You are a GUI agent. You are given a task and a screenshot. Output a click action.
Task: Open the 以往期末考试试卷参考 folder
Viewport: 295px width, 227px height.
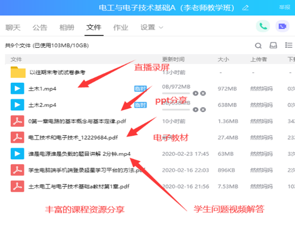57,72
